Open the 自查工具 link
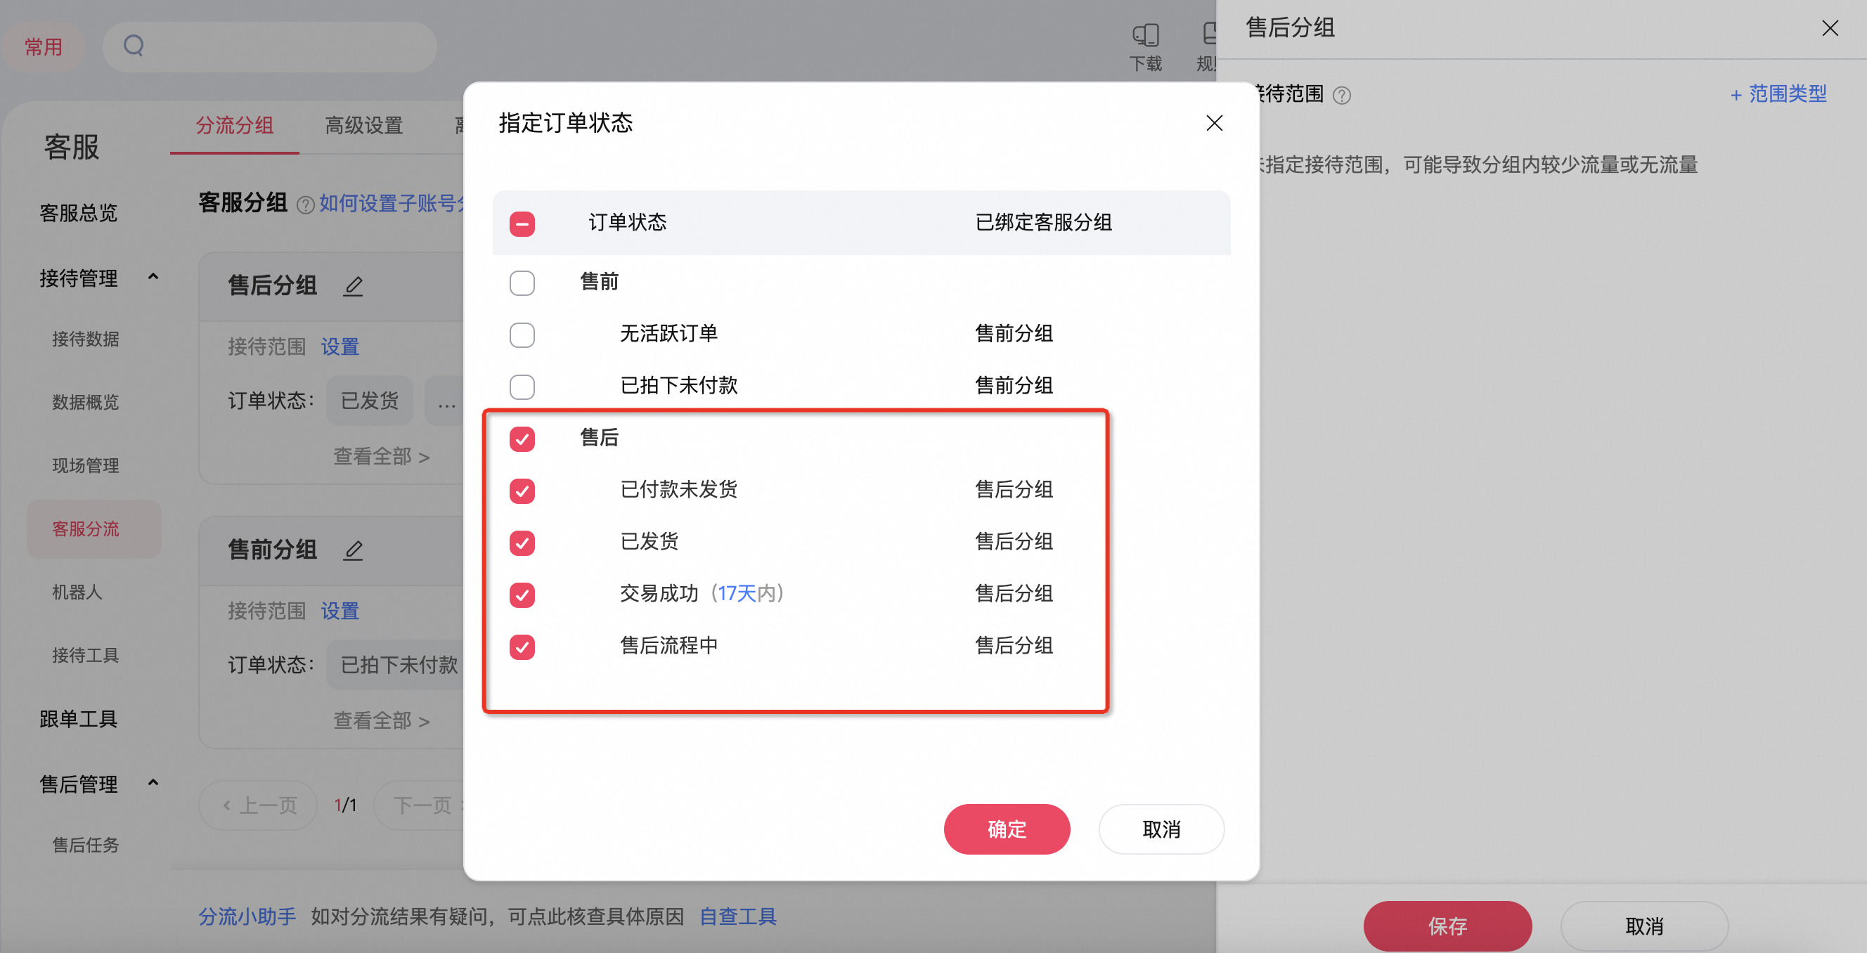1867x953 pixels. pos(738,916)
